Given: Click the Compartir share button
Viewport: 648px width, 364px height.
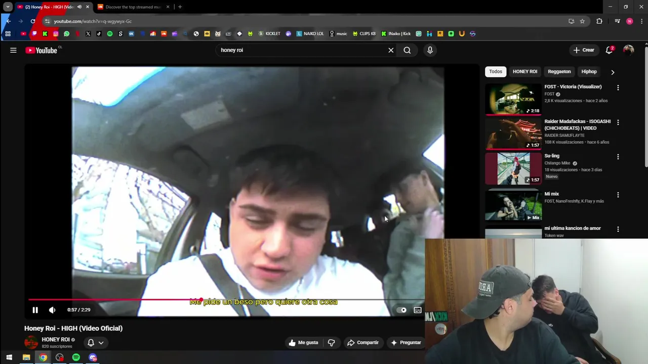Looking at the screenshot, I should click(362, 343).
